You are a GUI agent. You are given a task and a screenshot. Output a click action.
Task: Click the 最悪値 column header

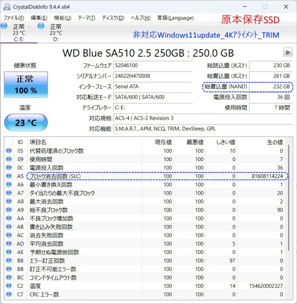190,142
